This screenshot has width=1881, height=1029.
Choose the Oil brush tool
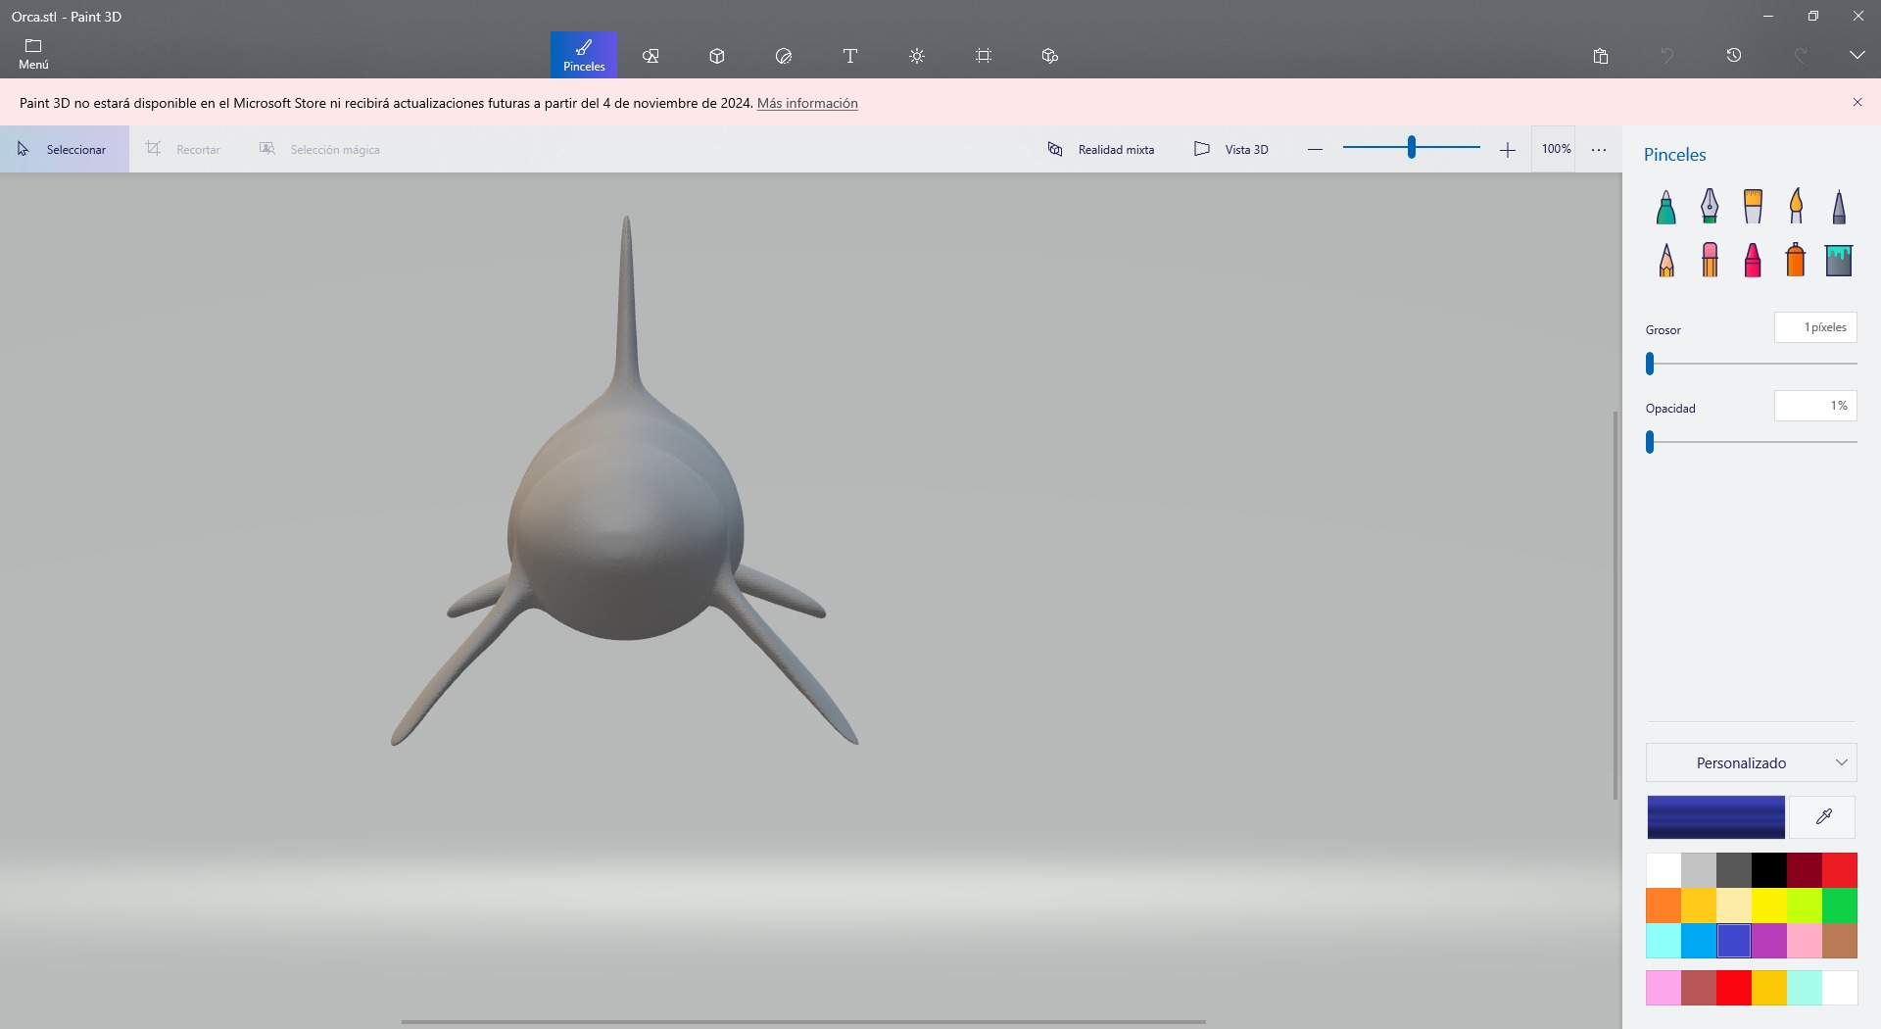[1753, 207]
